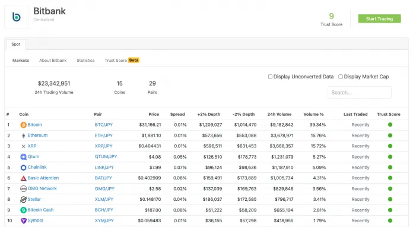The image size is (413, 227).
Task: Sort by the +2% Depth column header
Action: coord(209,115)
